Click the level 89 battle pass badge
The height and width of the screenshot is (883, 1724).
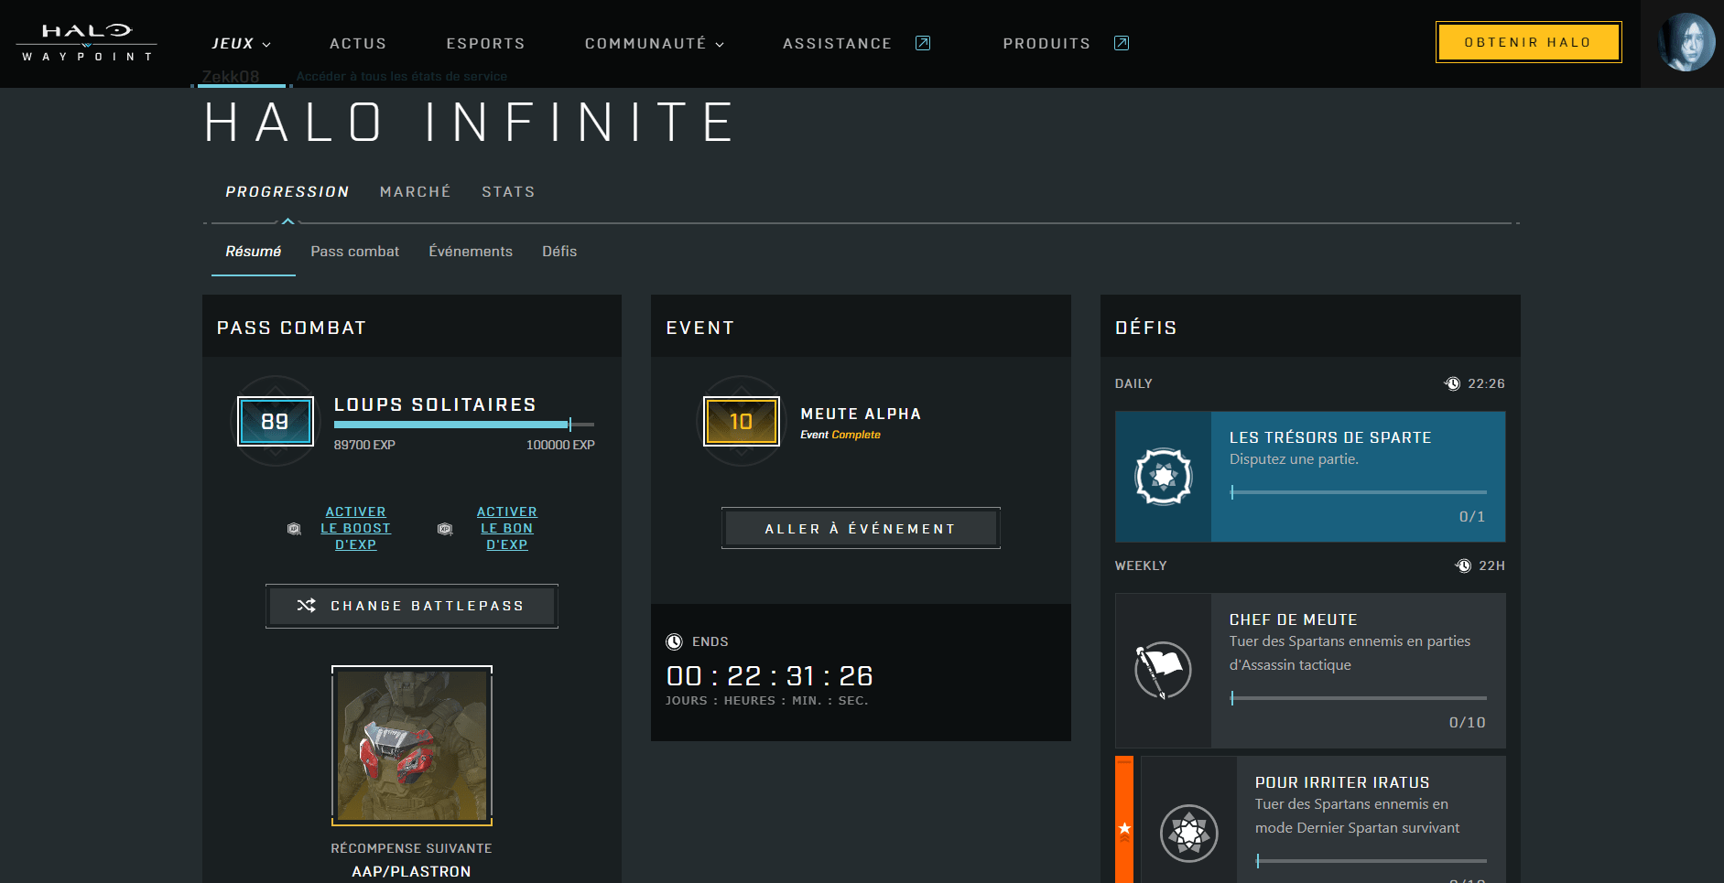(275, 421)
